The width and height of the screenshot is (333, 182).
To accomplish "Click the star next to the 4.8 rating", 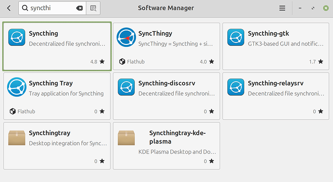I will (x=102, y=62).
